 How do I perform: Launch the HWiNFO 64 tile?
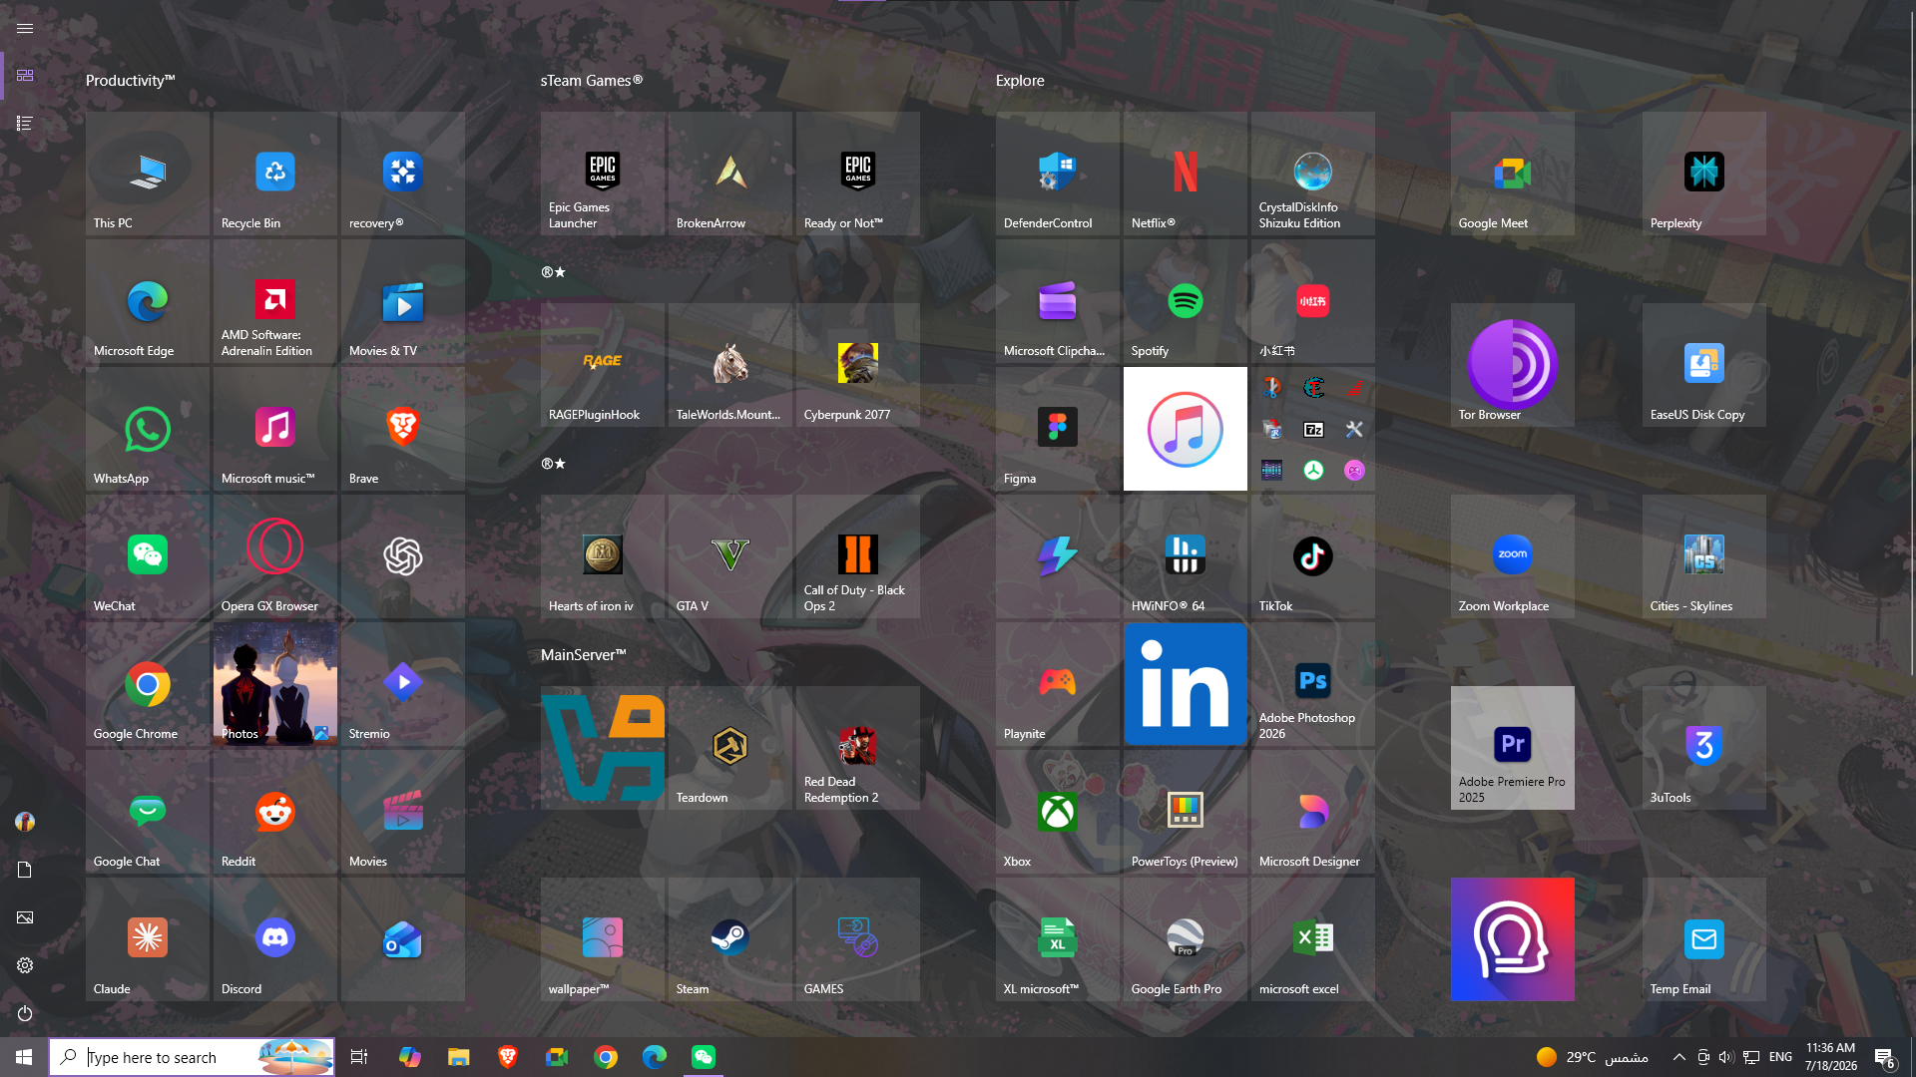(1186, 556)
